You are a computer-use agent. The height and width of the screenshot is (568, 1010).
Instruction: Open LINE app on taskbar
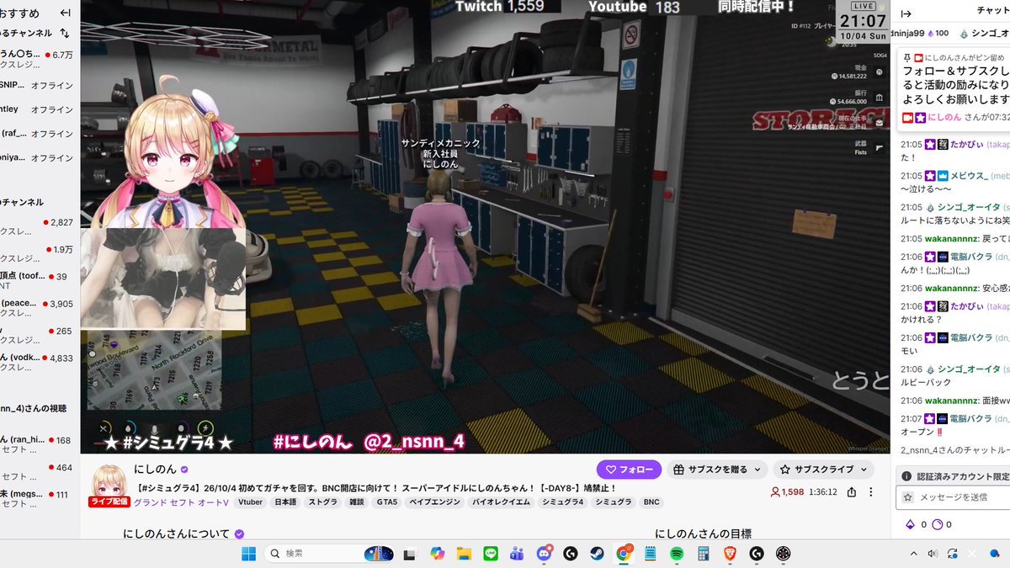point(491,554)
